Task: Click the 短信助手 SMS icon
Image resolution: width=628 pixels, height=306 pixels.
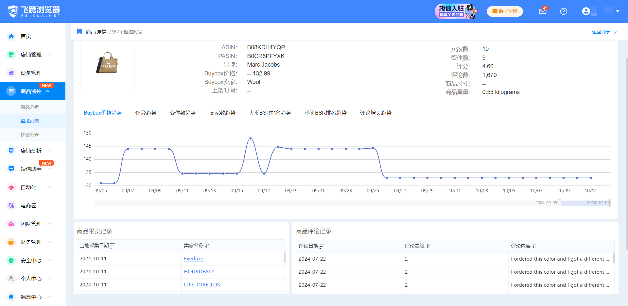Action: click(11, 169)
